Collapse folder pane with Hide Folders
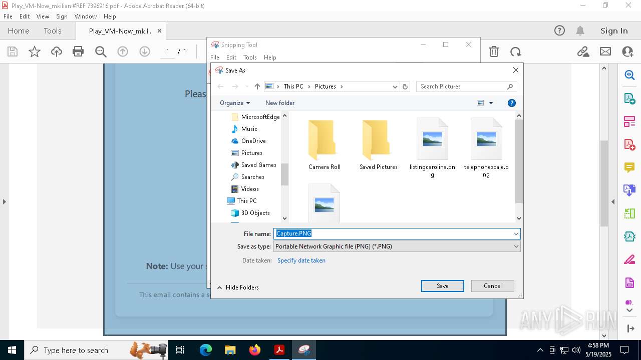 [x=238, y=287]
